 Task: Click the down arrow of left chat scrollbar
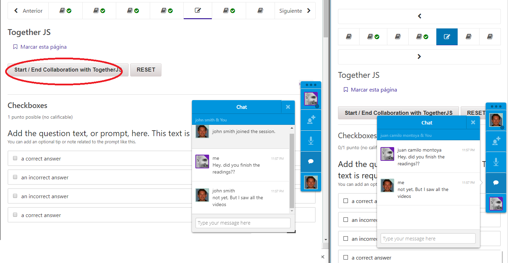(x=292, y=211)
